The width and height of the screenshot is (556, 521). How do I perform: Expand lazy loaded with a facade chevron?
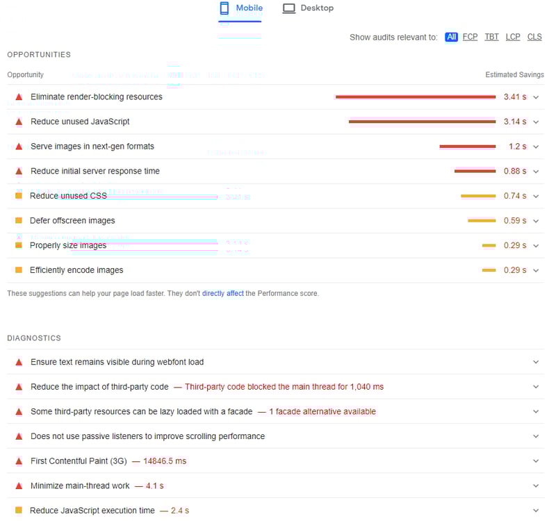536,411
